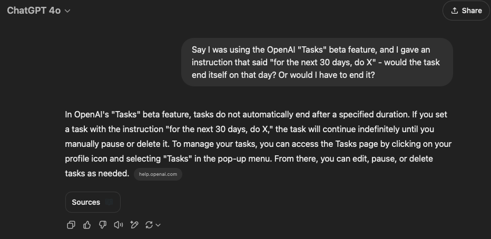Click the book icon in Sources button
The height and width of the screenshot is (239, 491).
(109, 202)
